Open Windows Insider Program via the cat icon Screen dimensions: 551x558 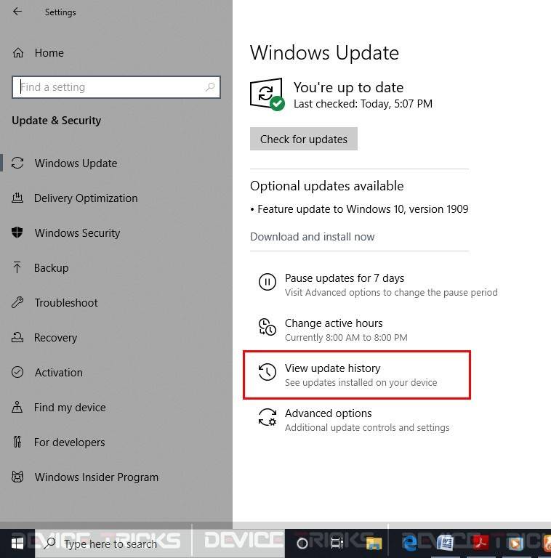[17, 477]
